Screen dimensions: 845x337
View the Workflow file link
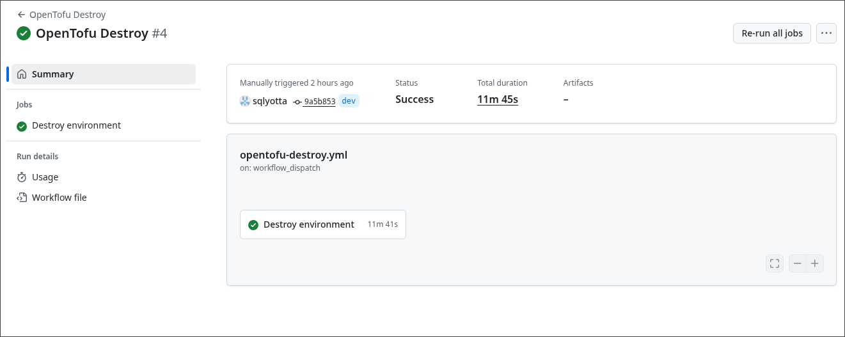[59, 198]
